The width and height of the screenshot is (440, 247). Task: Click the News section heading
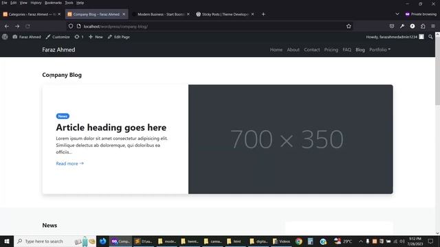[49, 225]
